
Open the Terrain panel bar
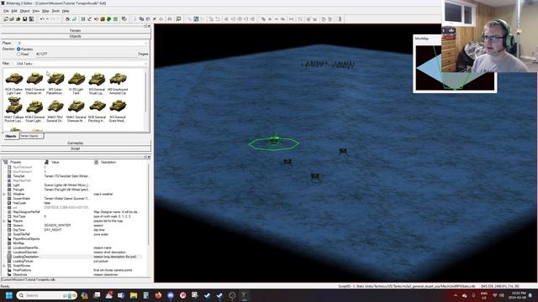pyautogui.click(x=75, y=30)
